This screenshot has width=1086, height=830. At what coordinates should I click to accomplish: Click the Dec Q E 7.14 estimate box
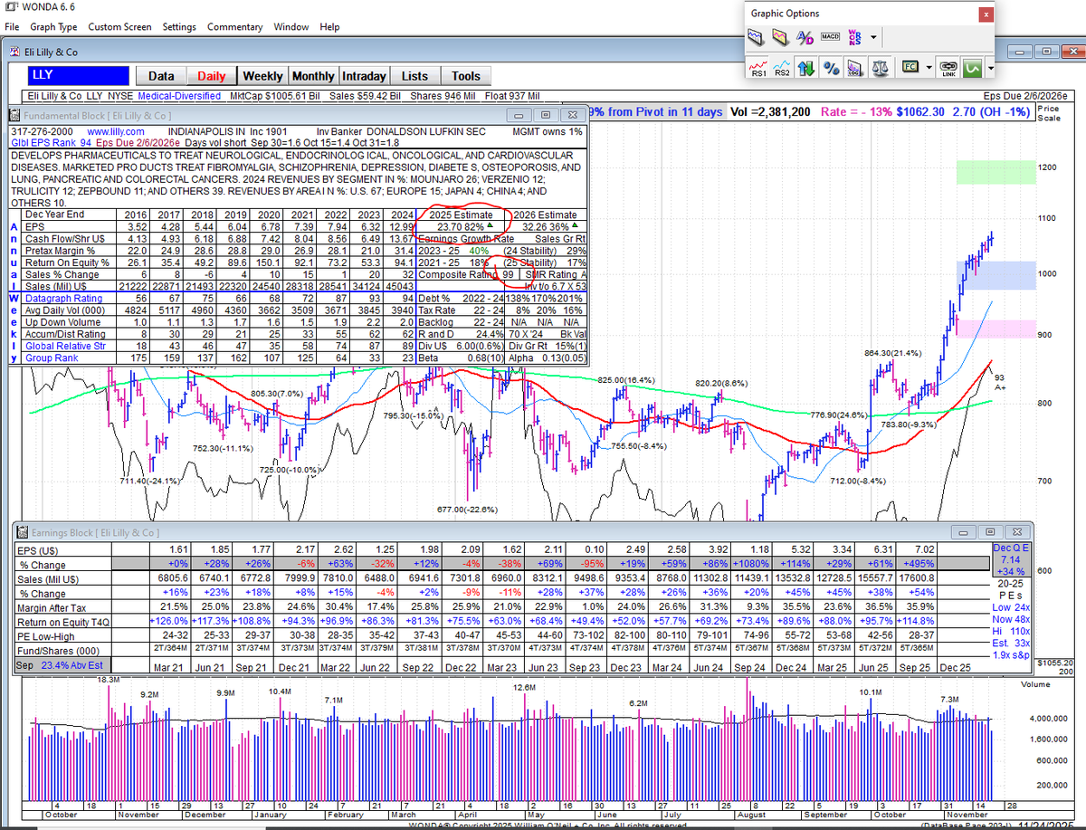tap(1011, 558)
